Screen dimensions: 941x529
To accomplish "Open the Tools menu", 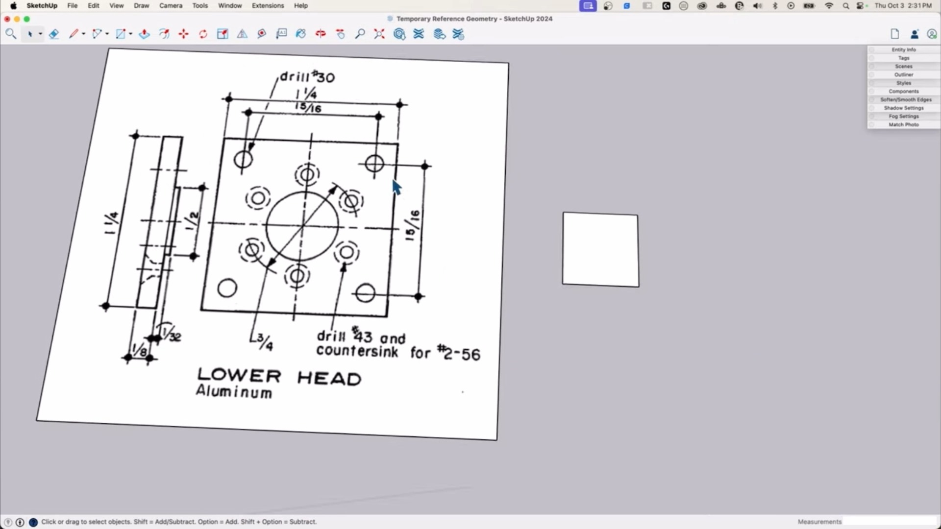I will coord(200,6).
